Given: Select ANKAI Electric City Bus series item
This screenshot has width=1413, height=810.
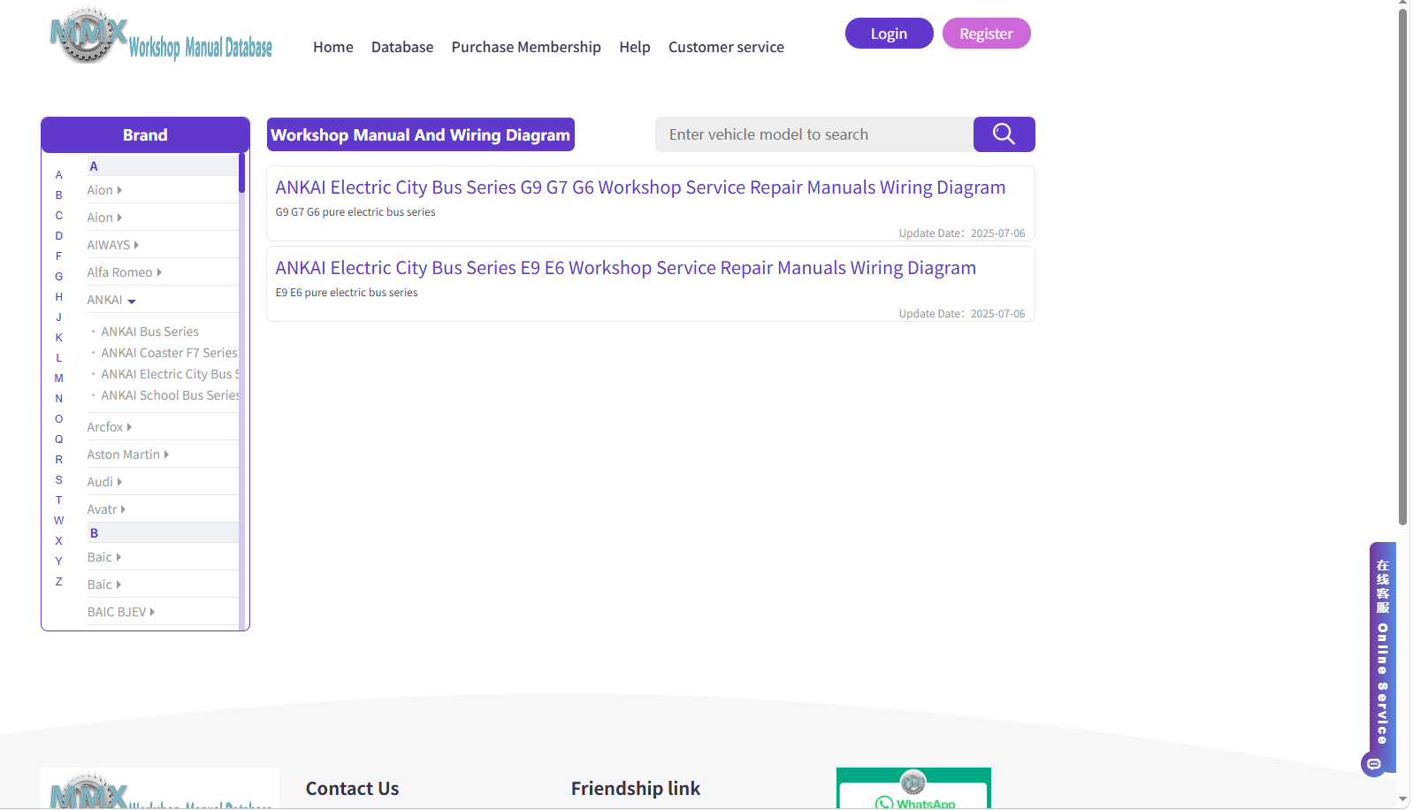Looking at the screenshot, I should point(170,374).
